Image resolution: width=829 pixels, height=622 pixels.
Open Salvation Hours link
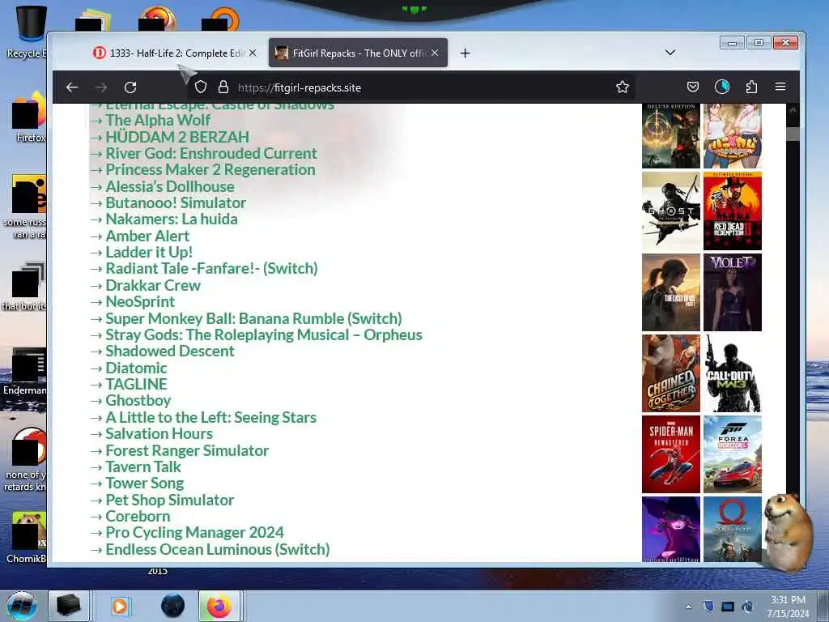159,434
